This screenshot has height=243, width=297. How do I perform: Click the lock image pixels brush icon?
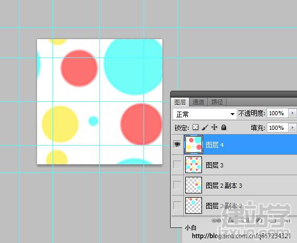[205, 127]
